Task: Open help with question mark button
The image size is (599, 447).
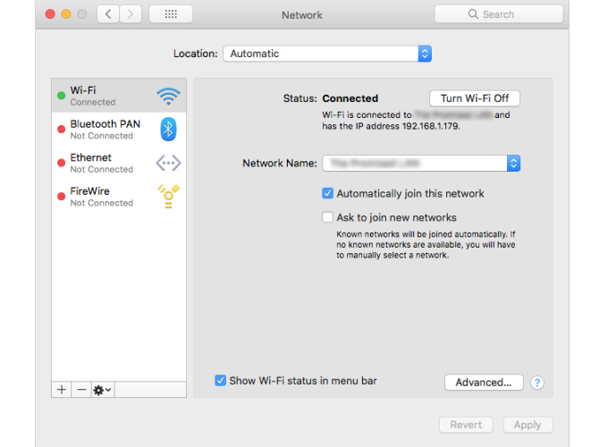Action: [x=537, y=383]
